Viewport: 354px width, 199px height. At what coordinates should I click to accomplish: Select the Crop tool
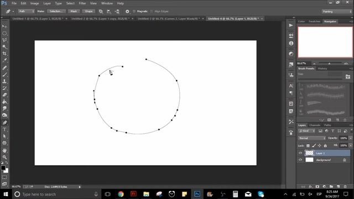pyautogui.click(x=4, y=54)
